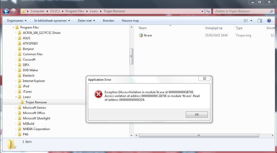The image size is (277, 153).
Task: Select the NVIDIA Corporation folder
Action: [x=36, y=129]
